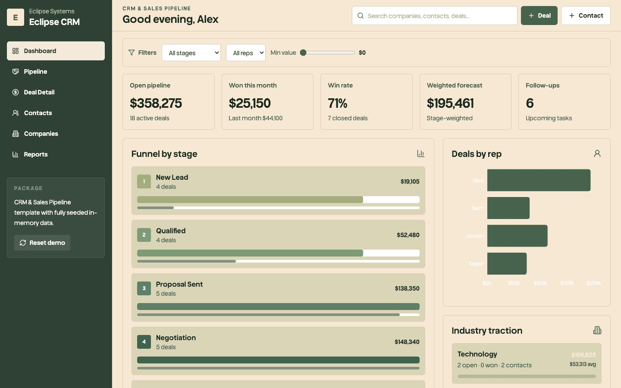Image resolution: width=621 pixels, height=388 pixels.
Task: Focus the search companies, contacts, deals field
Action: (435, 16)
